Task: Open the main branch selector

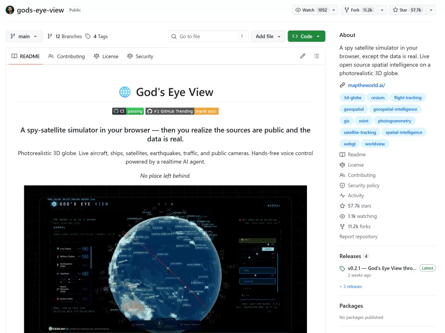Action: tap(24, 36)
